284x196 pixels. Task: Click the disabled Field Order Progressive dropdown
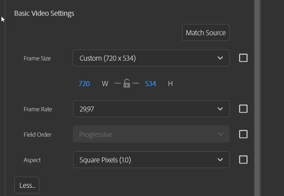click(x=145, y=135)
